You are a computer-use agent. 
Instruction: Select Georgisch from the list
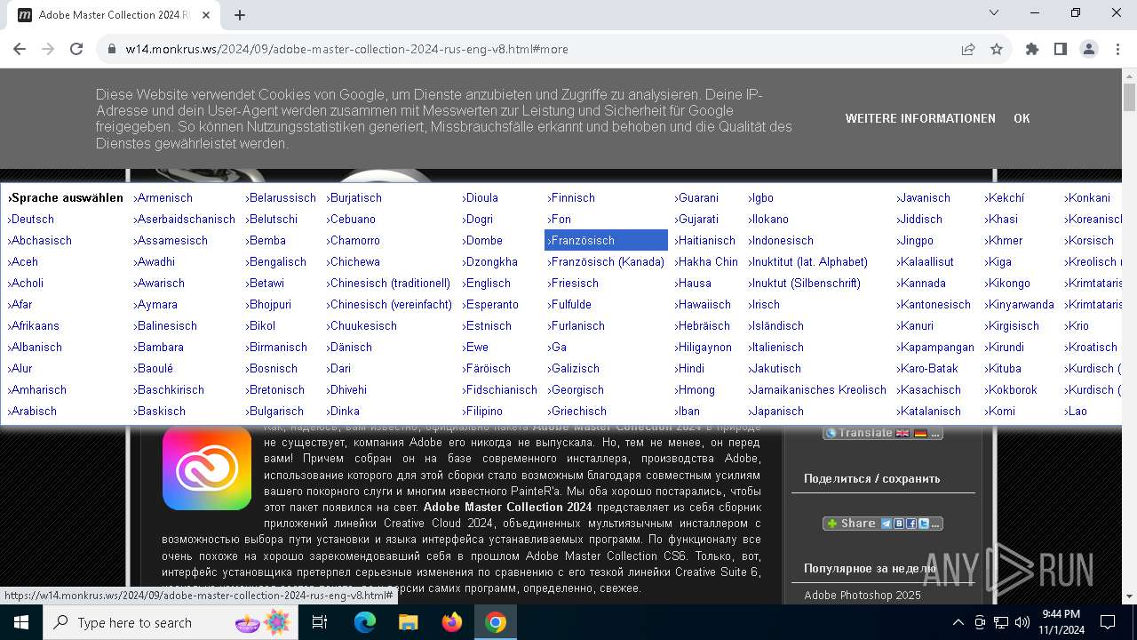coord(576,389)
